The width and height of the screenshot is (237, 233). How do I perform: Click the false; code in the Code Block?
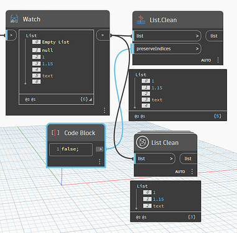(70, 149)
